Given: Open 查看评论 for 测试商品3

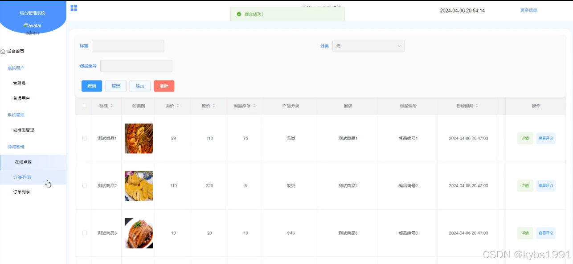Looking at the screenshot, I should click(x=546, y=233).
